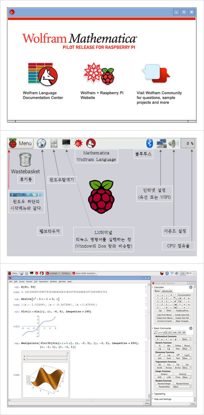This screenshot has height=415, width=204.
Task: Expand the Help and Settings section
Action: [152, 399]
